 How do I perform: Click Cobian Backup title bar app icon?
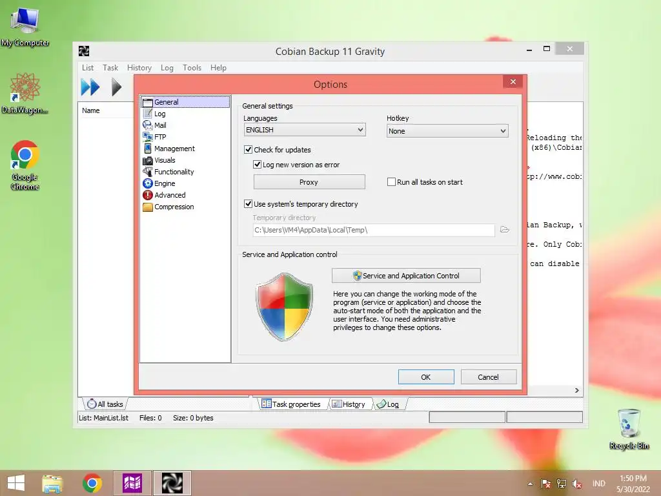pos(84,51)
